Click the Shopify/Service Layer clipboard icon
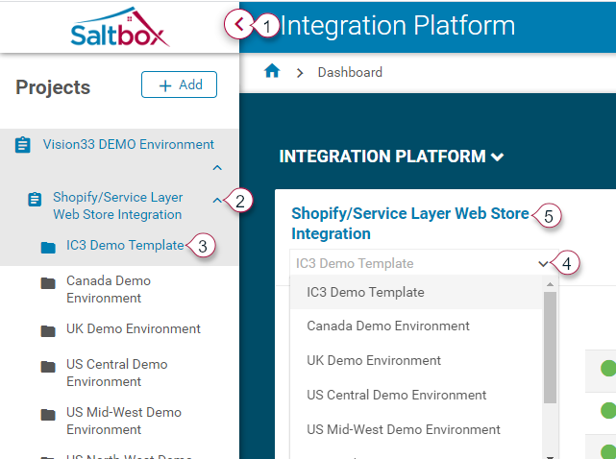This screenshot has height=459, width=616. 35,199
